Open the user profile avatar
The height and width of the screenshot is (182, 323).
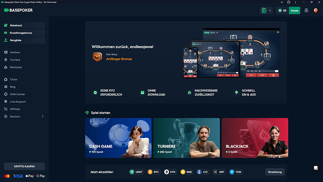coord(316,11)
